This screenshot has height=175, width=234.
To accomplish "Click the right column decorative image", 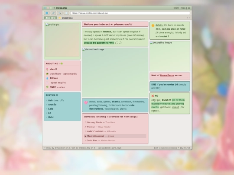I will pyautogui.click(x=170, y=56).
